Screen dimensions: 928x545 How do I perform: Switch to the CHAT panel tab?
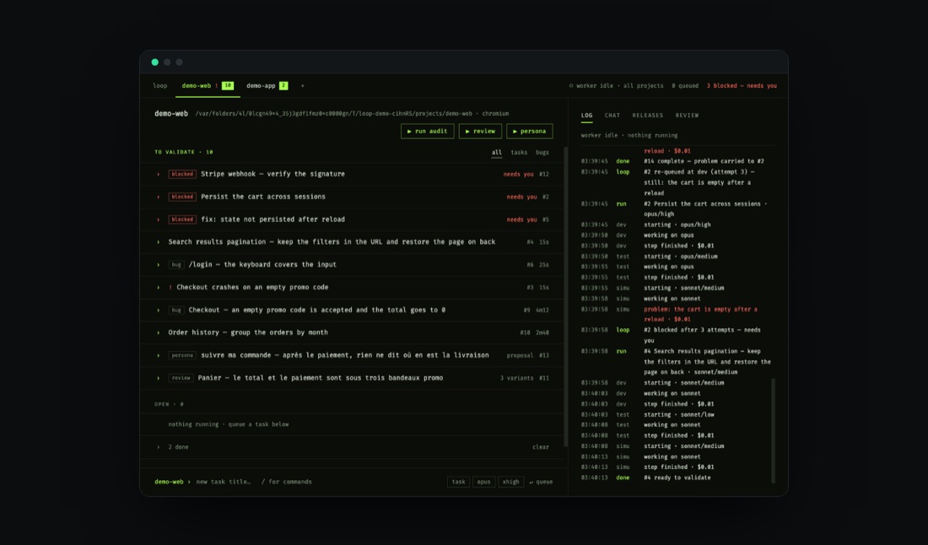tap(612, 116)
